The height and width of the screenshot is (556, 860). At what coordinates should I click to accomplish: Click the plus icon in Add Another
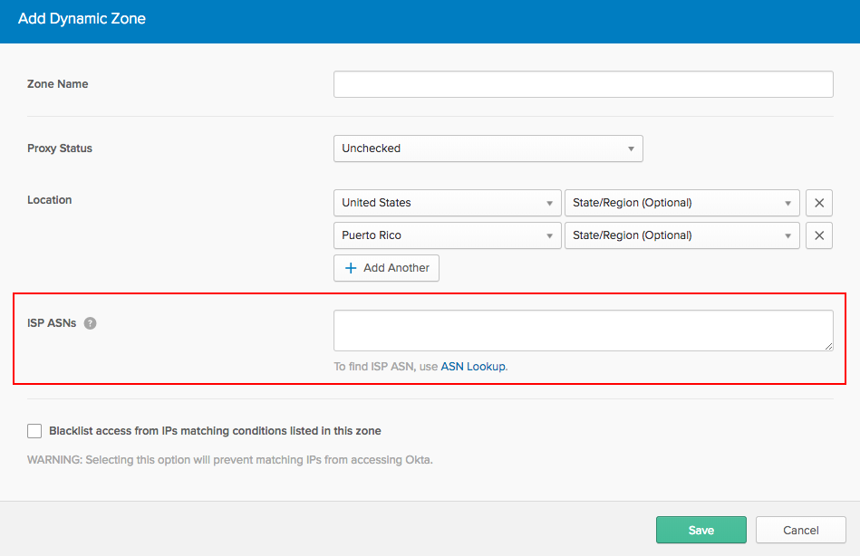[351, 268]
